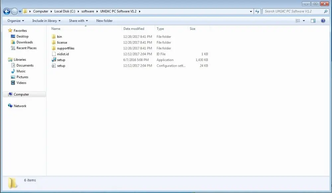Select the supportfiles folder icon
332x193 pixels.
tap(54, 48)
